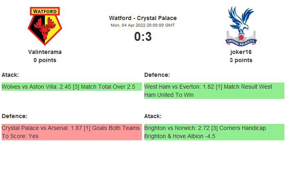Screen dimensions: 286x188
Task: Click Valinterama's 0 points label
Action: (x=45, y=60)
